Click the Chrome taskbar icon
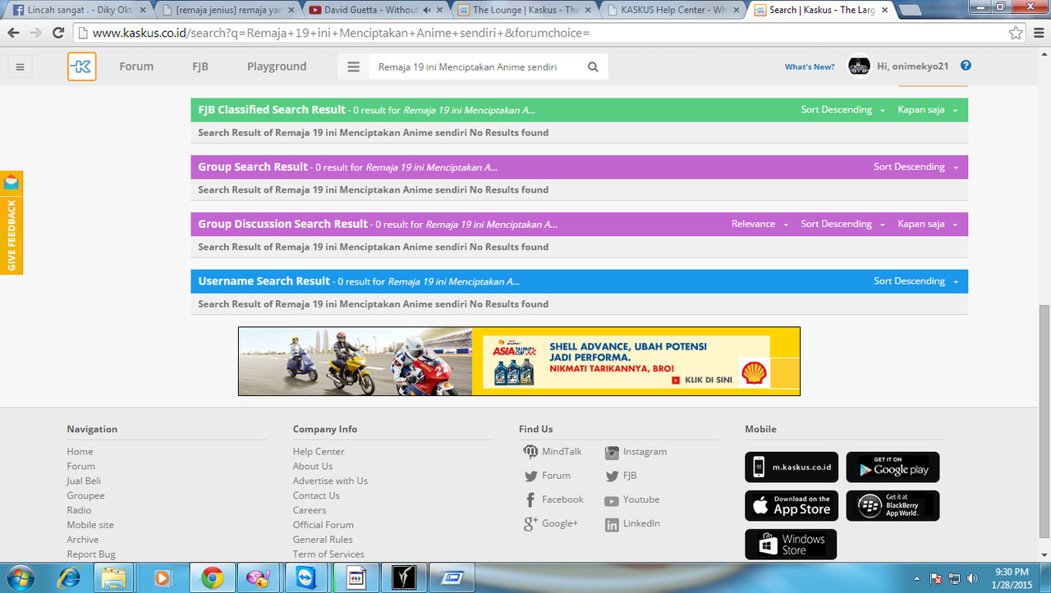Image resolution: width=1051 pixels, height=593 pixels. click(212, 577)
